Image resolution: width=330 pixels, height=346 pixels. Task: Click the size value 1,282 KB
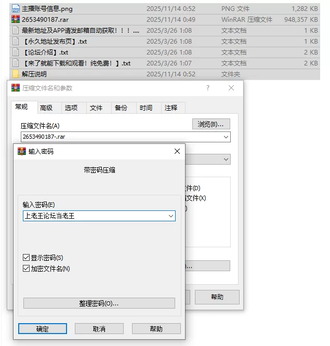tap(305, 9)
